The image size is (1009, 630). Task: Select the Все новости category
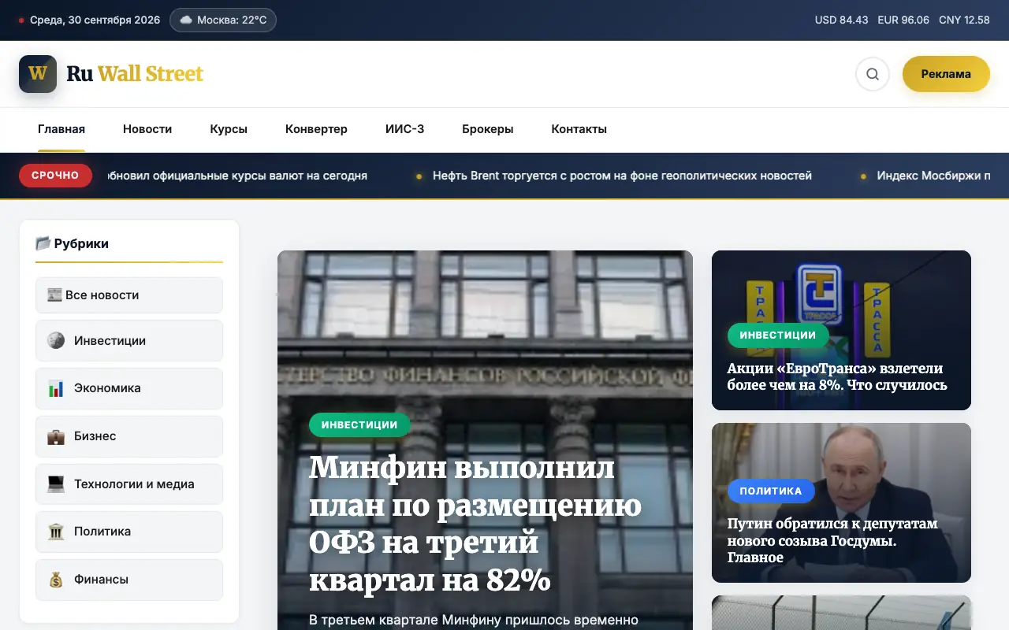(x=129, y=295)
